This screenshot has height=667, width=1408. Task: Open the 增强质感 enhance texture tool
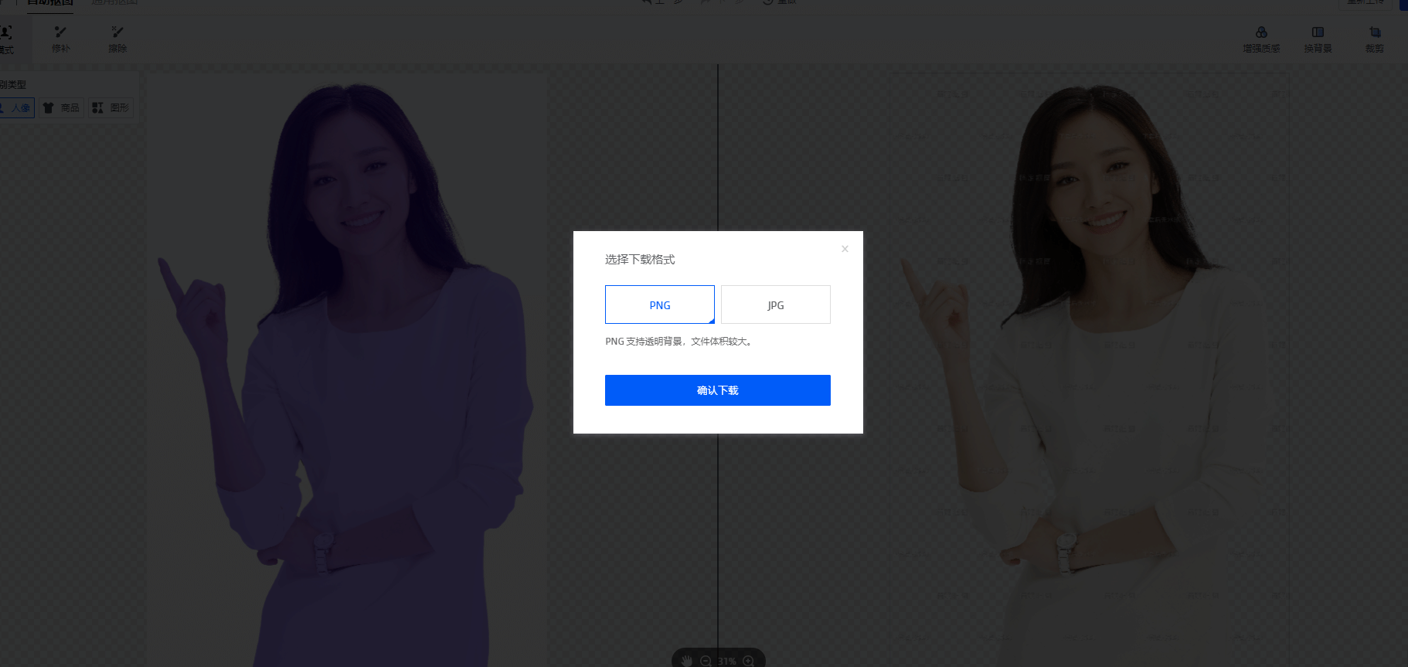(1261, 39)
